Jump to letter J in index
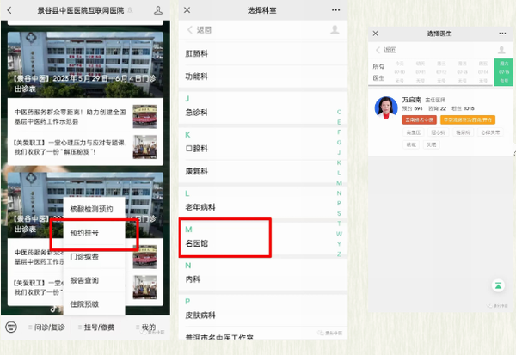Viewport: 516px width, 355px height. coord(339,153)
